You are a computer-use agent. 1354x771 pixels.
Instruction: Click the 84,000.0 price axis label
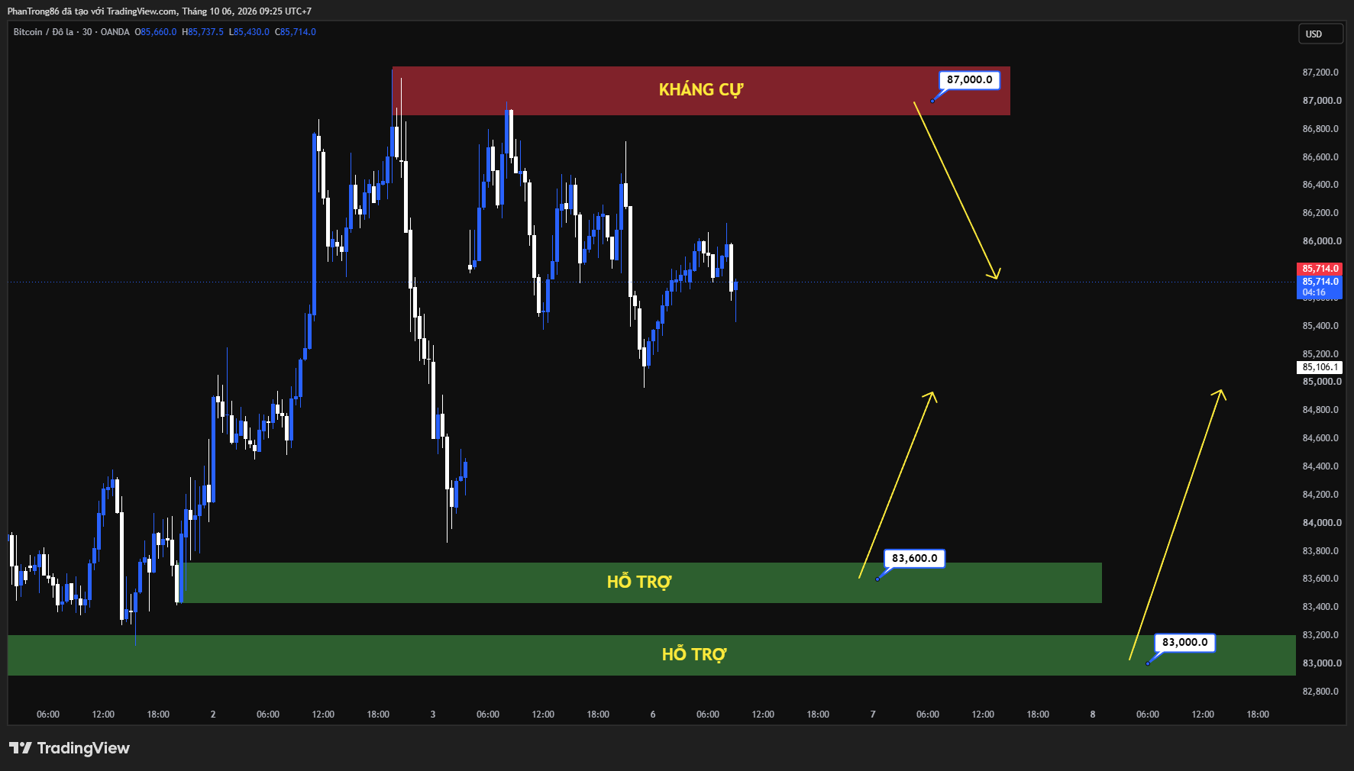click(x=1320, y=523)
